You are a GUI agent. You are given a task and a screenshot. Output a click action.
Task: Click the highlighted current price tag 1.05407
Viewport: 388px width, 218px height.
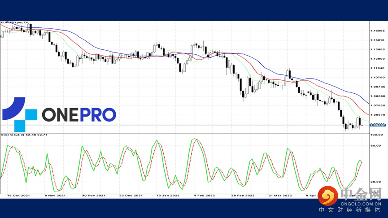coord(378,125)
